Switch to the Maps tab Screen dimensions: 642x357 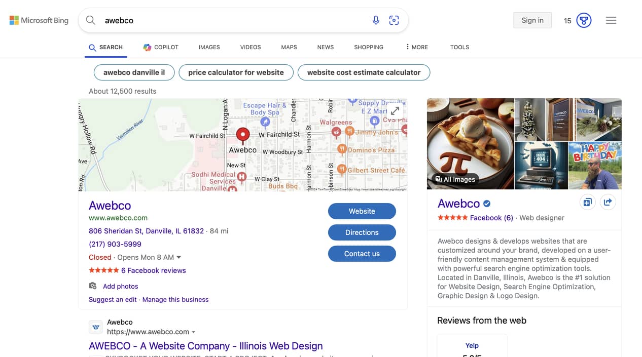pyautogui.click(x=289, y=47)
